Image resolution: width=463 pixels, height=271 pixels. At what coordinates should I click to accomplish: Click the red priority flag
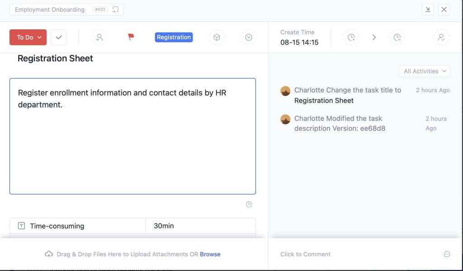tap(131, 37)
